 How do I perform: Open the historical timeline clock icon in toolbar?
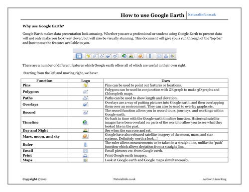[x=124, y=56]
